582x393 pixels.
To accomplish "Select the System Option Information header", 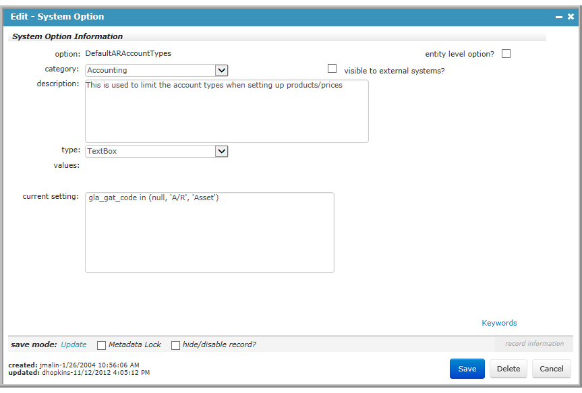I will coord(67,36).
